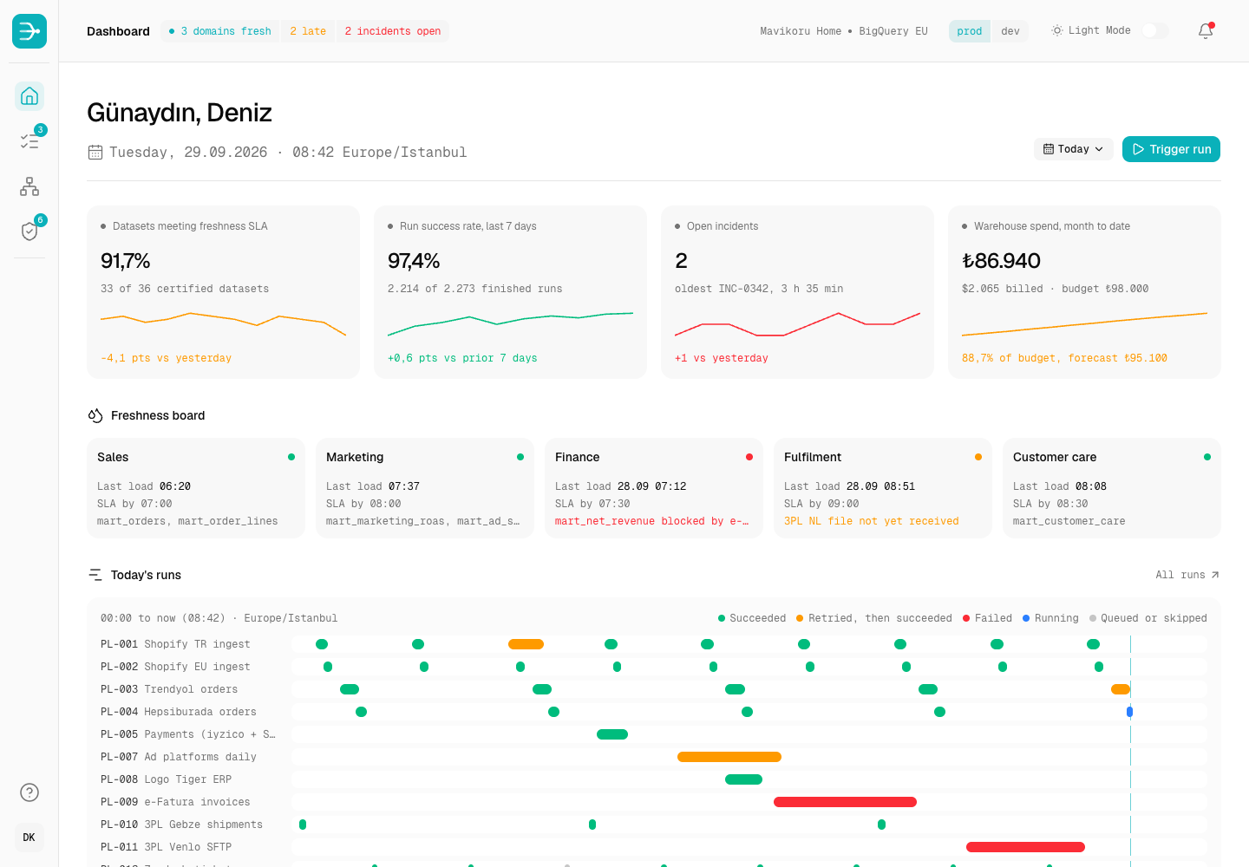
Task: Open the Customer care freshness card
Action: coord(1112,488)
